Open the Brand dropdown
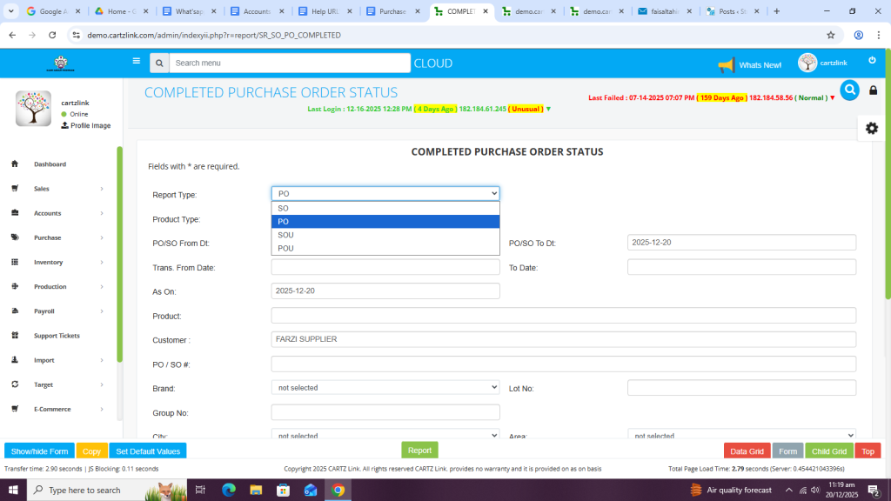Viewport: 891px width, 501px height. (385, 387)
